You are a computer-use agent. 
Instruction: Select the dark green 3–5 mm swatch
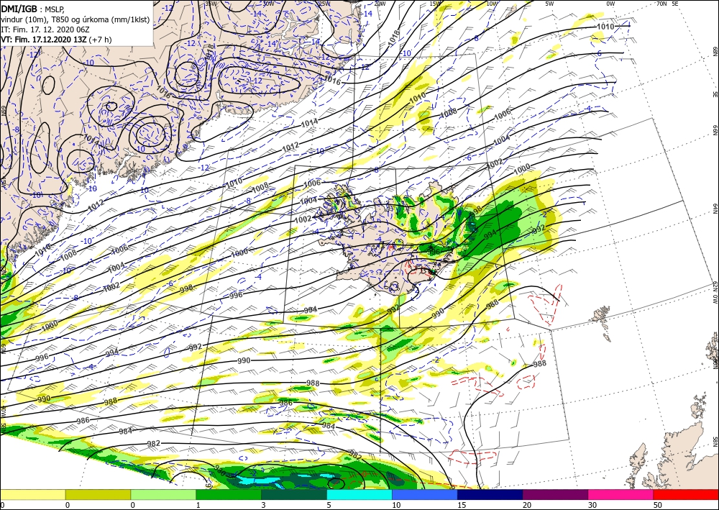[294, 495]
